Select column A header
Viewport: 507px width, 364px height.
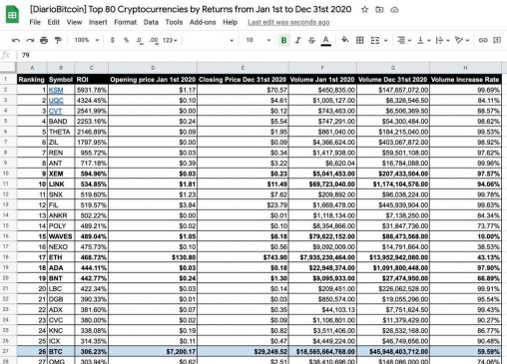click(32, 68)
